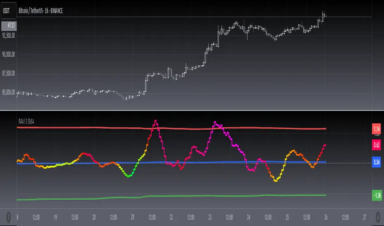The width and height of the screenshot is (384, 226).
Task: Select the RAVI 3 SMA indicator label
Action: (26, 122)
